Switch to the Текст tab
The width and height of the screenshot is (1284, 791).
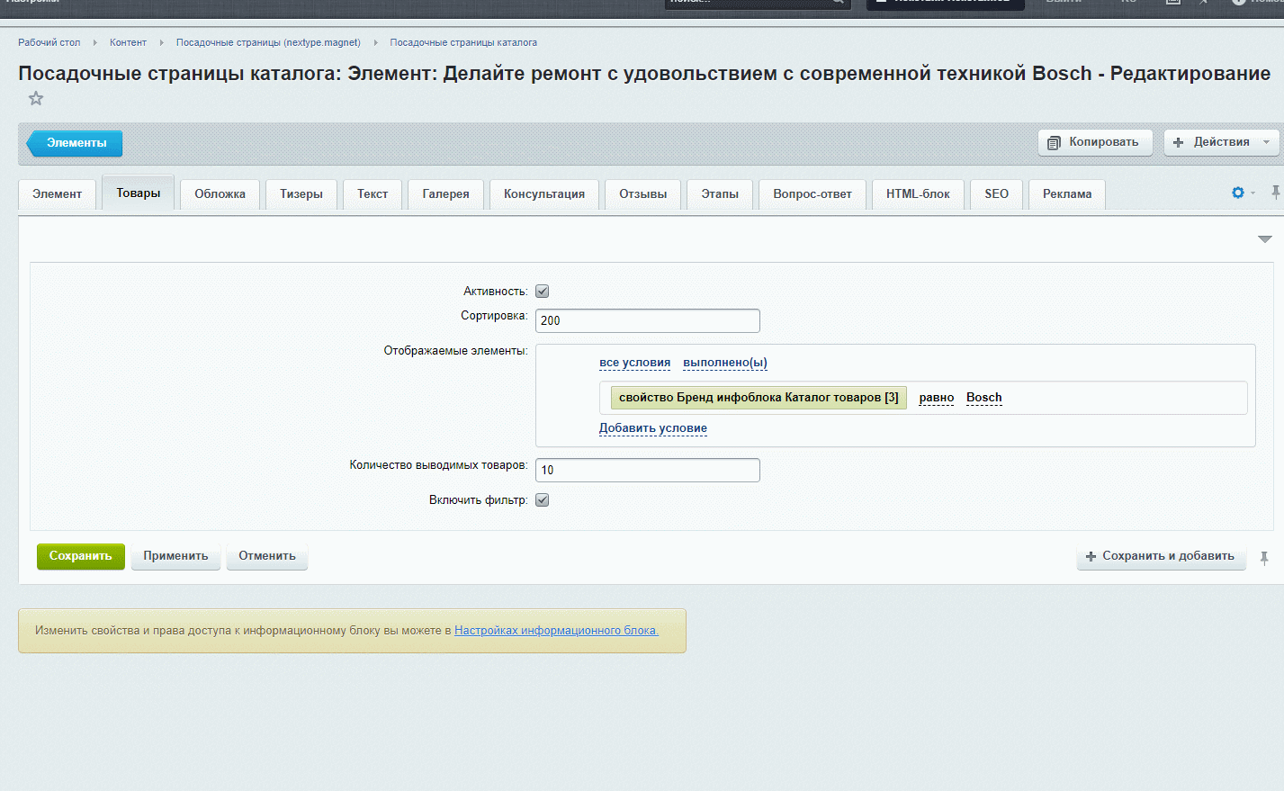[x=373, y=194]
